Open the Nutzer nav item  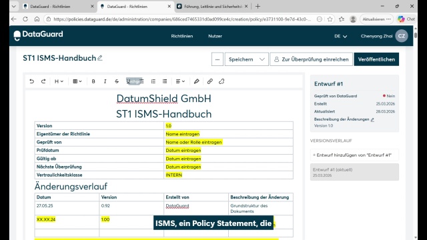click(215, 36)
